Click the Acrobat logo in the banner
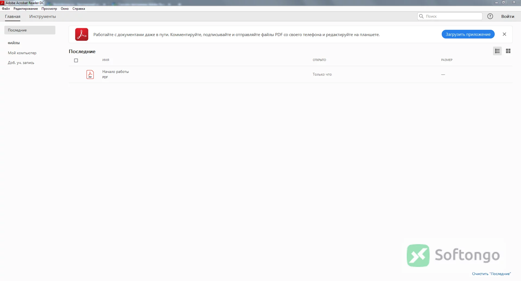 pyautogui.click(x=82, y=34)
